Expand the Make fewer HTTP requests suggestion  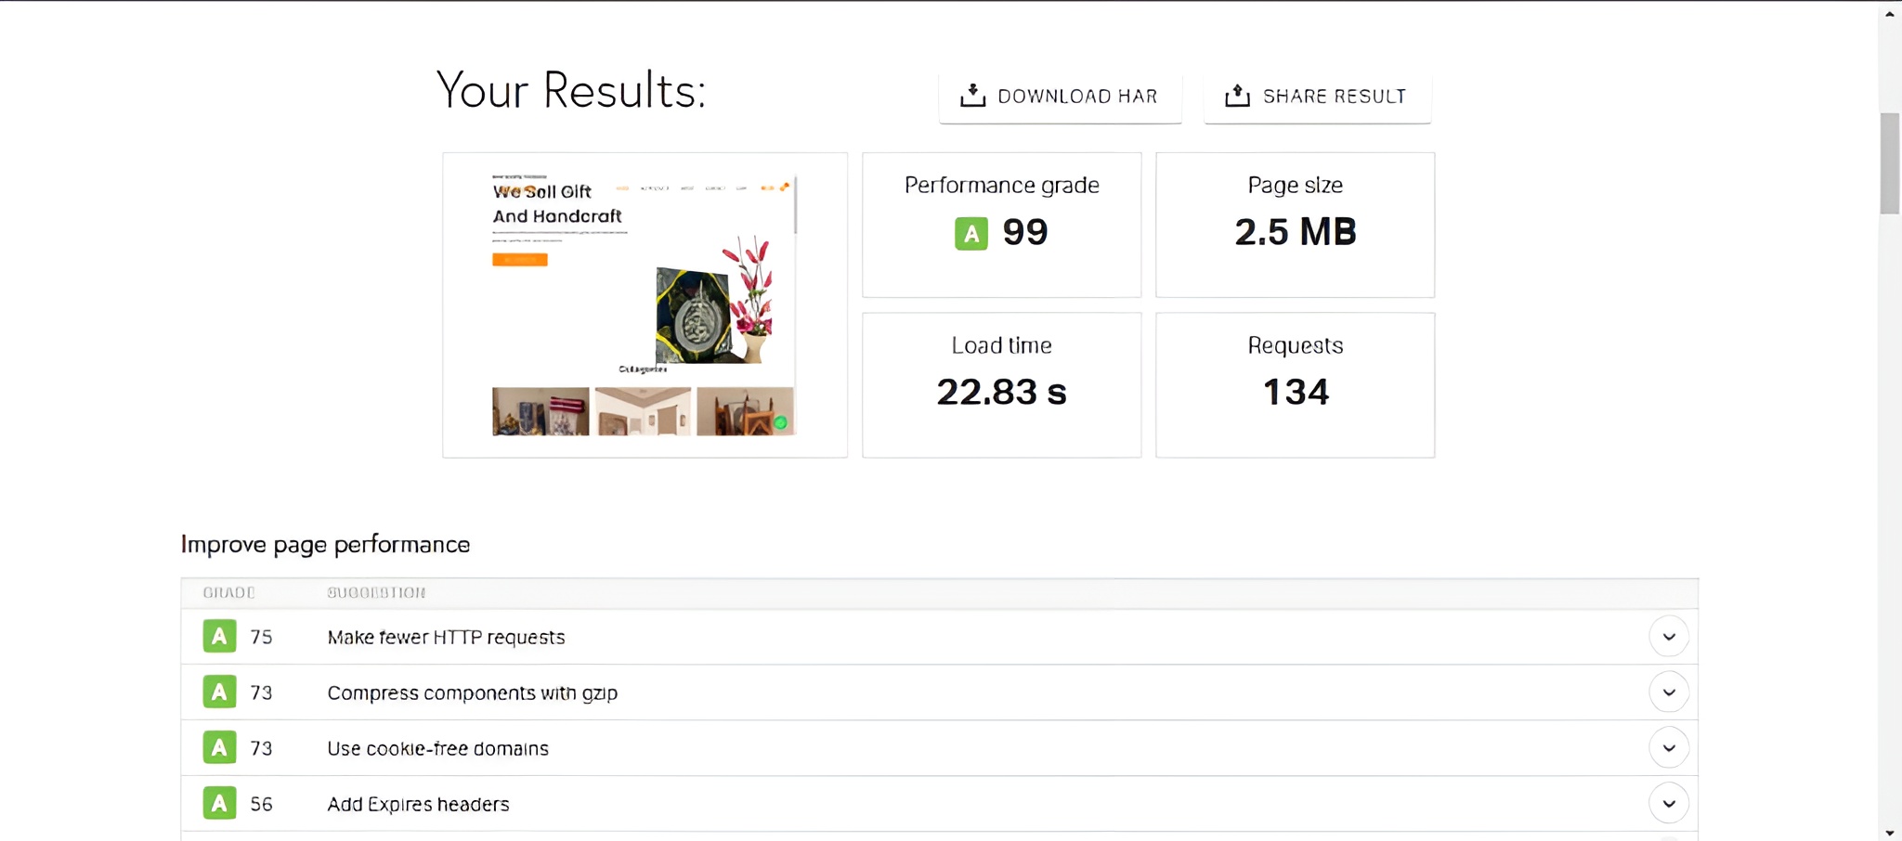(1669, 637)
